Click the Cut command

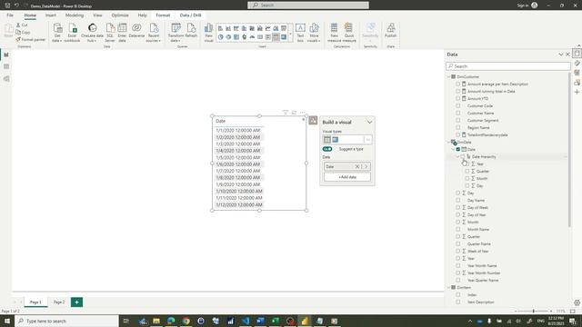click(x=22, y=25)
